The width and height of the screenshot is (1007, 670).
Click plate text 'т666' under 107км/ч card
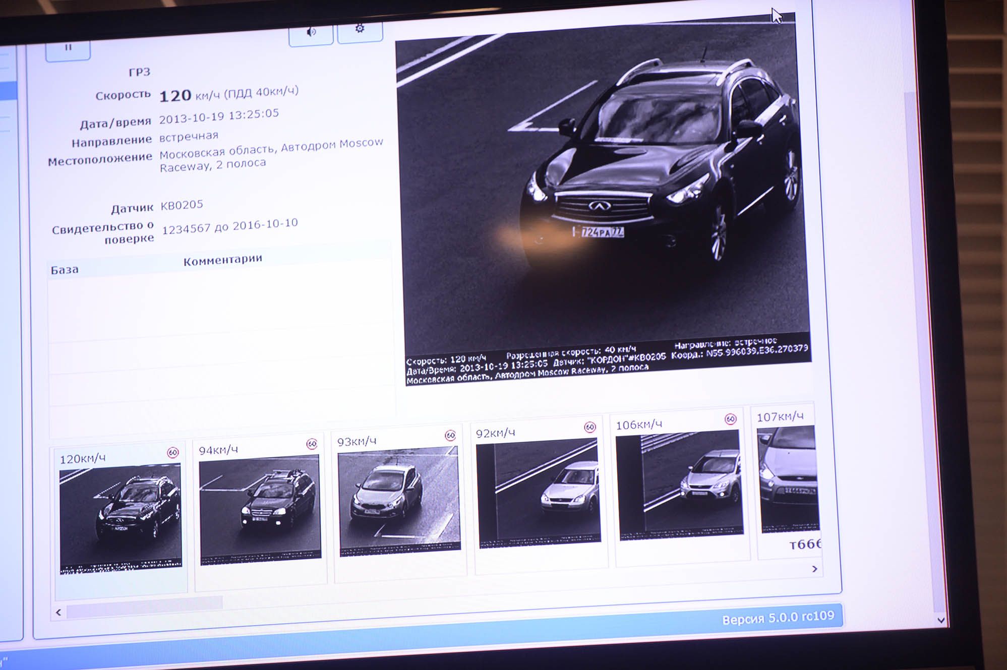(805, 544)
